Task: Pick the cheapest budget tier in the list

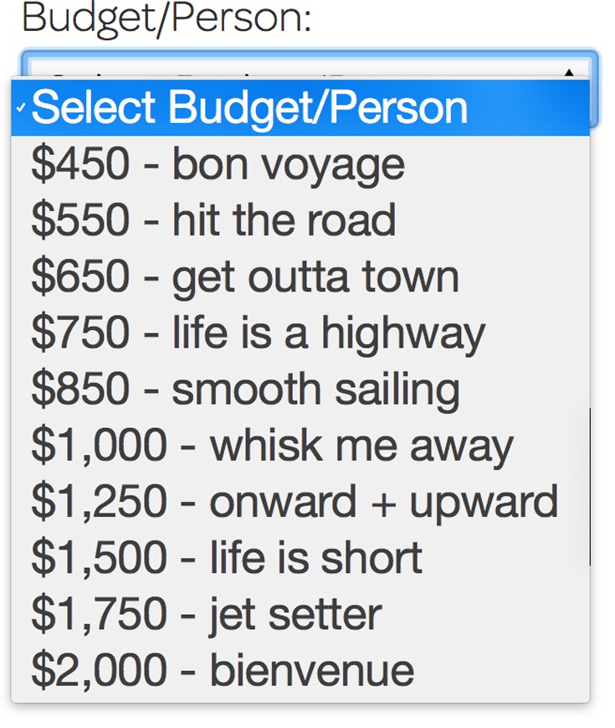Action: pos(218,164)
